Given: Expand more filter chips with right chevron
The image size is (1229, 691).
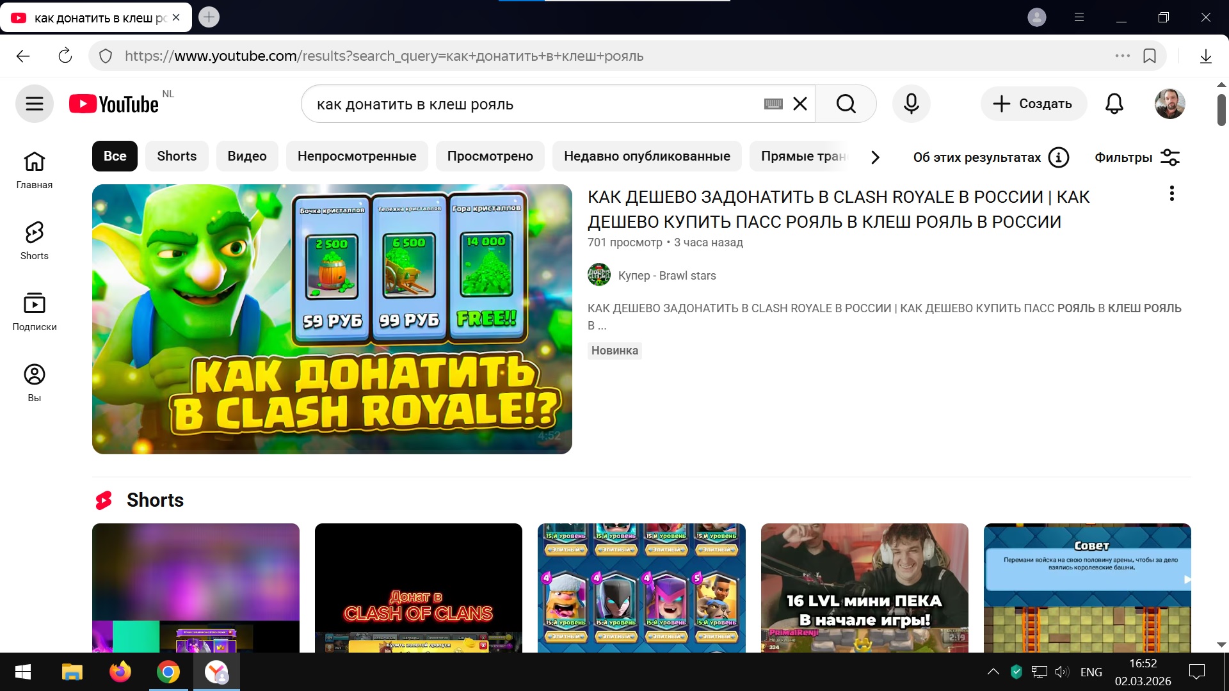Looking at the screenshot, I should pyautogui.click(x=875, y=157).
